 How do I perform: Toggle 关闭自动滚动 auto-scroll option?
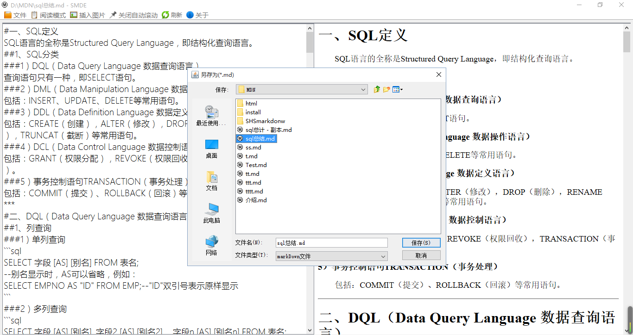click(133, 15)
